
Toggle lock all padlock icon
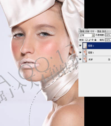point(95,40)
